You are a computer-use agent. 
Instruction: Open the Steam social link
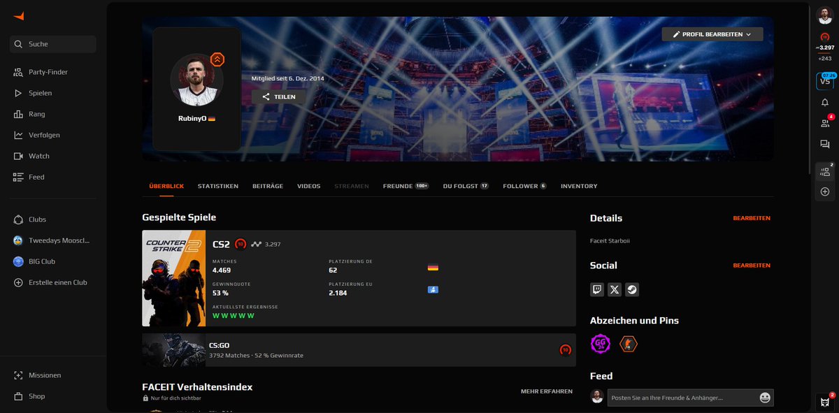pos(632,289)
